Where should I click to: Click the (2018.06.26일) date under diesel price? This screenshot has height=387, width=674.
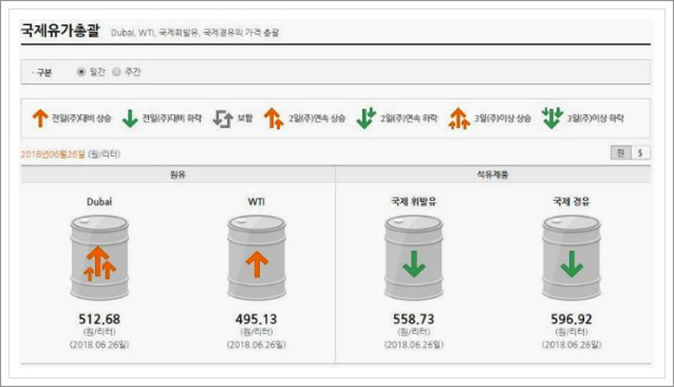571,344
